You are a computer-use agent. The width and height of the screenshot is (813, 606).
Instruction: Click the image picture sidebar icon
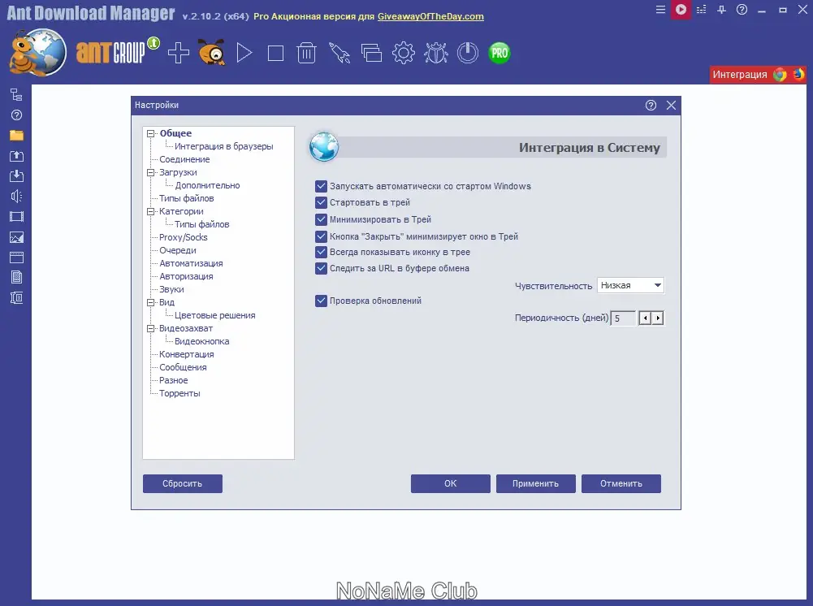[16, 237]
